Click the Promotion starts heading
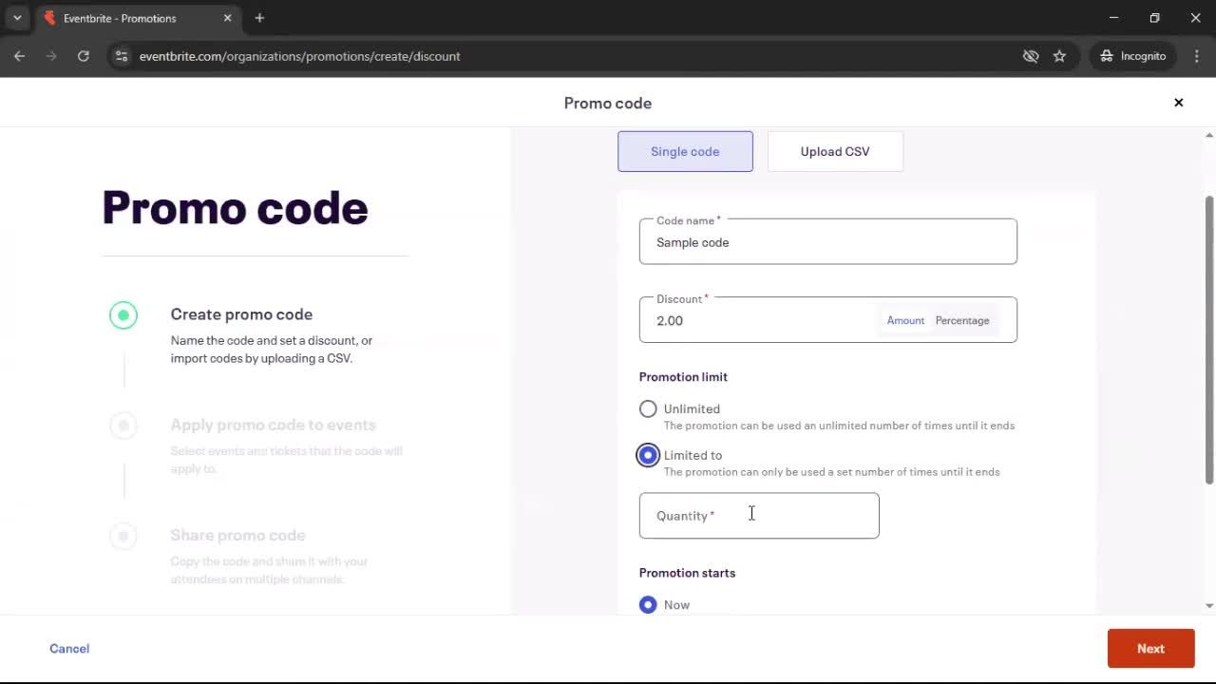 687,573
